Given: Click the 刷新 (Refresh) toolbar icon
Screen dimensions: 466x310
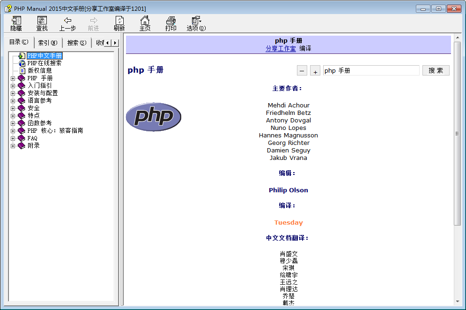Looking at the screenshot, I should click(x=119, y=20).
